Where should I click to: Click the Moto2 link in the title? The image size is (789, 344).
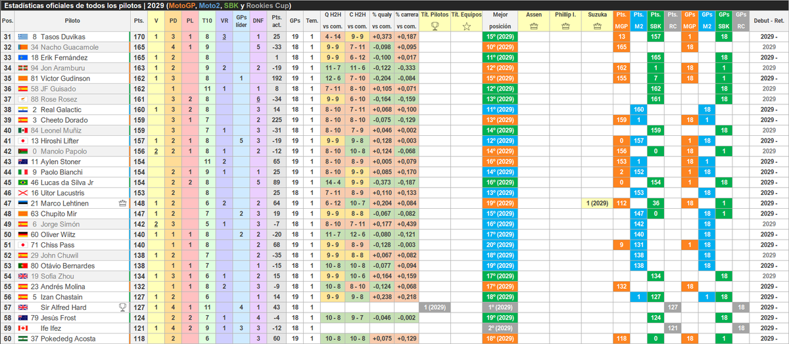(210, 5)
